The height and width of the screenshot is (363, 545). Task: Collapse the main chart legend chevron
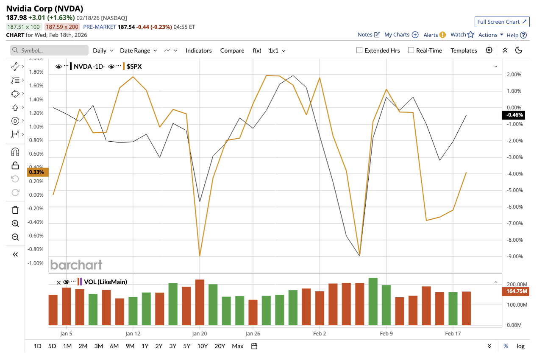(495, 67)
